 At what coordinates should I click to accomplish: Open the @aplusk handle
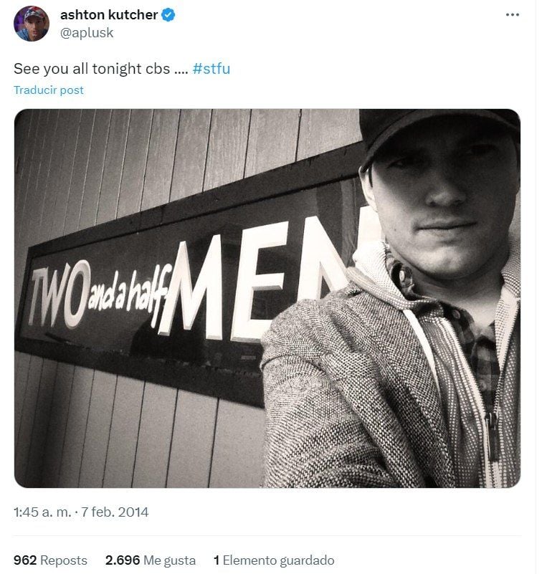click(87, 32)
